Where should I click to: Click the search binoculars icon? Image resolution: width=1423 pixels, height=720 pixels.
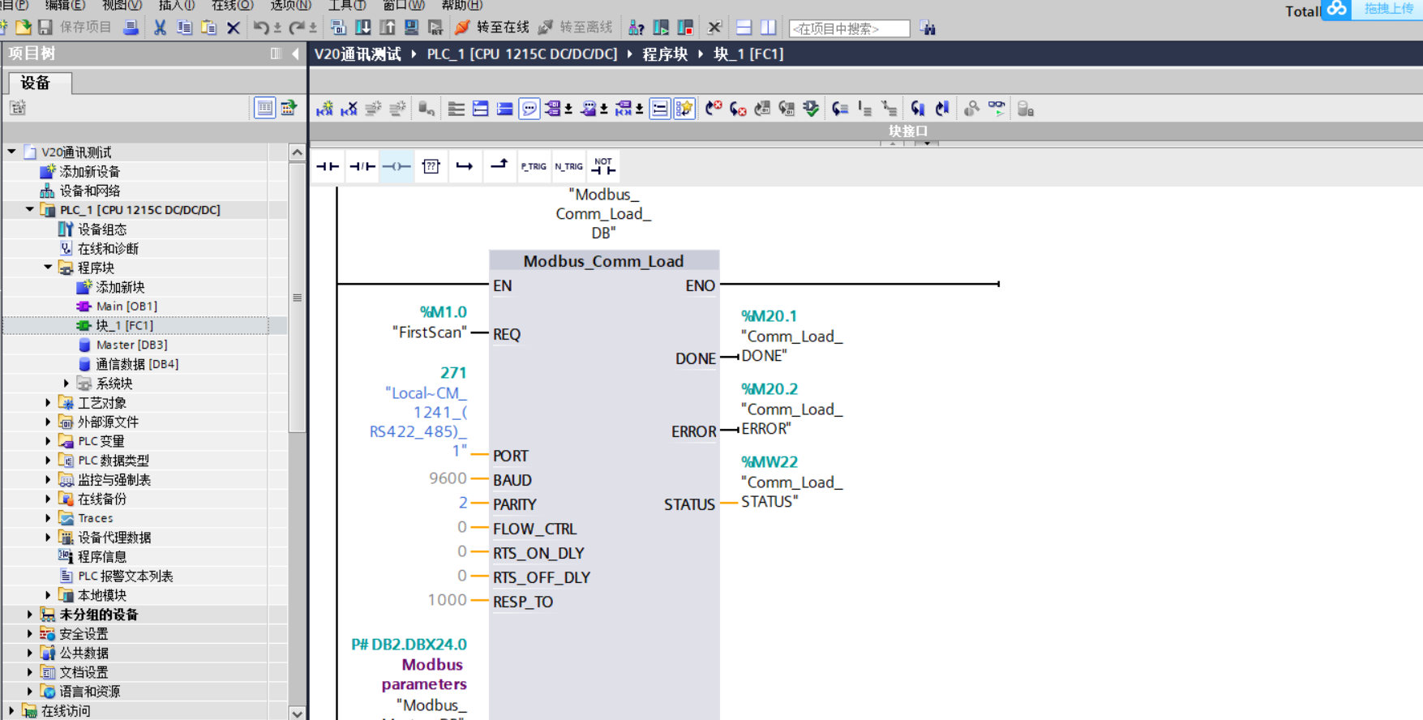[x=928, y=28]
